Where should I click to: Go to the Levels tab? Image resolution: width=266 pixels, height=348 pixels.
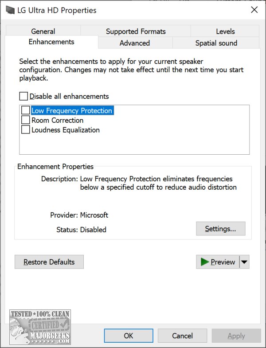pos(225,31)
